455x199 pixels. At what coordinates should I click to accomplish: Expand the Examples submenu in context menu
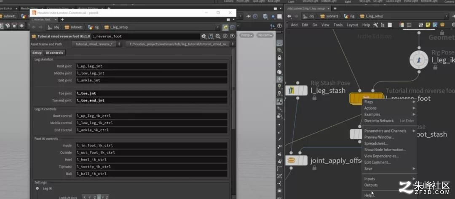(x=389, y=115)
